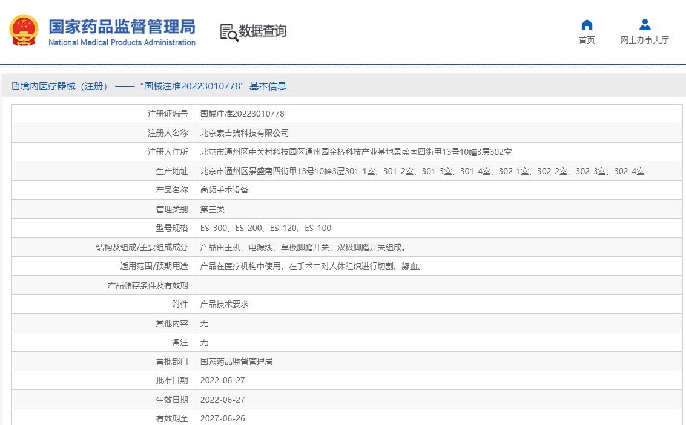Click the product name 高频手术设备
Viewport: 686px width, 425px height.
[225, 190]
